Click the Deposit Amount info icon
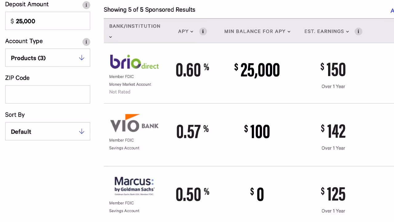This screenshot has height=222, width=394. click(86, 5)
